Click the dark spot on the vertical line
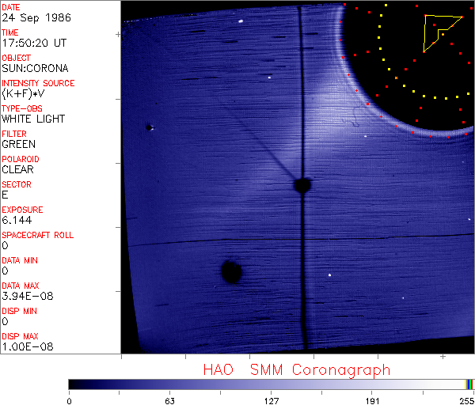Screen dimensions: 475x405 click(302, 185)
